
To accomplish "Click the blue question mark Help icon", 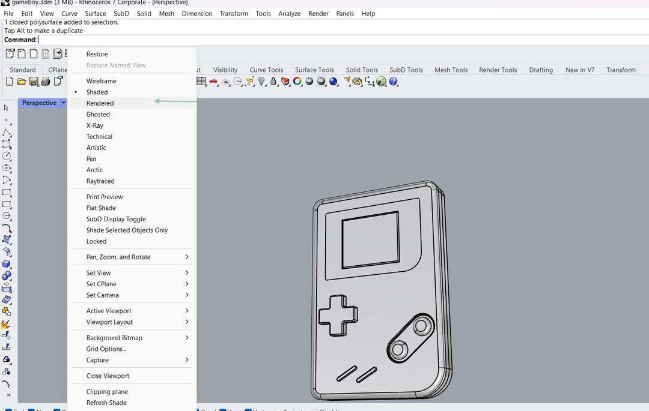I will click(393, 82).
